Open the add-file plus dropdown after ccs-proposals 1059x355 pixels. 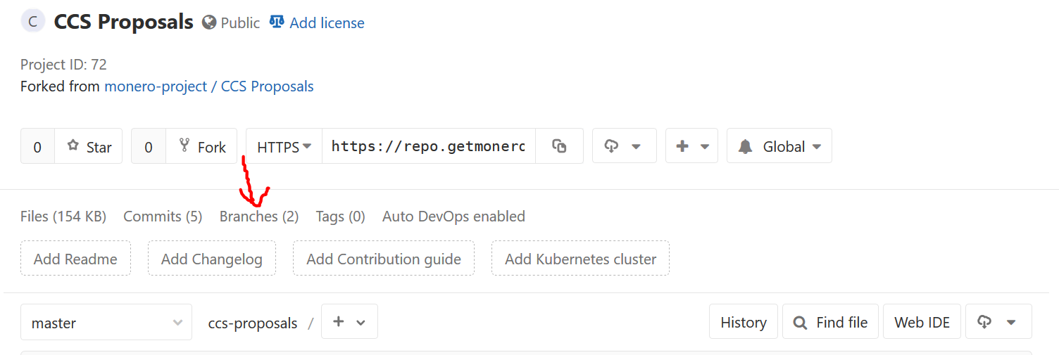tap(349, 321)
